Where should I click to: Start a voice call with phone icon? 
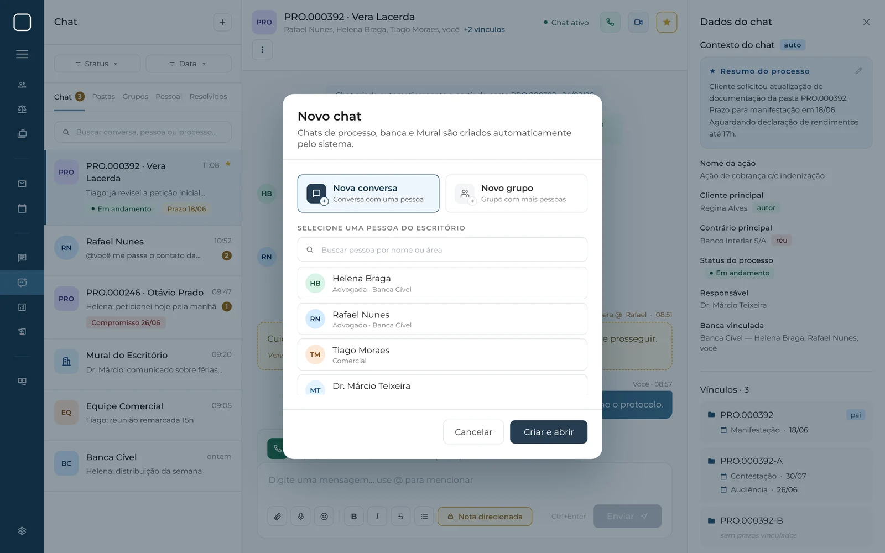610,22
